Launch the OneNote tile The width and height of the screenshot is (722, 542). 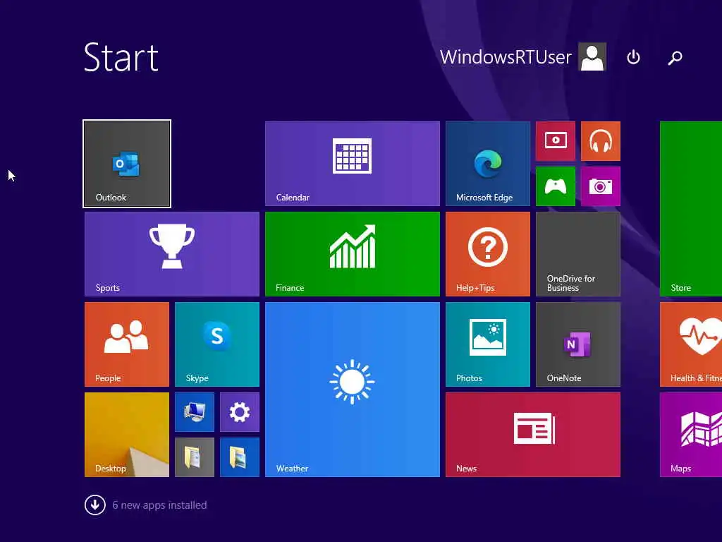pos(578,344)
